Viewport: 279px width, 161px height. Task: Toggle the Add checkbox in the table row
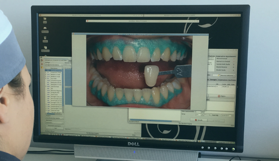pyautogui.click(x=229, y=87)
